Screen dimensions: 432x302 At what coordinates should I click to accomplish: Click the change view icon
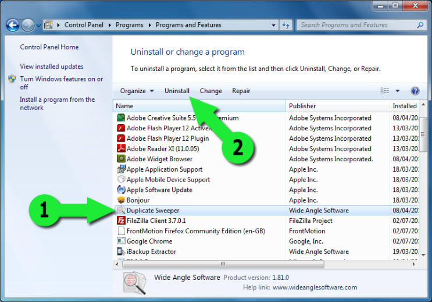coord(384,91)
